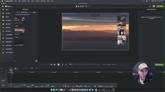Click the audio waveform clip on Track 1
The height and width of the screenshot is (92, 165).
tap(62, 85)
